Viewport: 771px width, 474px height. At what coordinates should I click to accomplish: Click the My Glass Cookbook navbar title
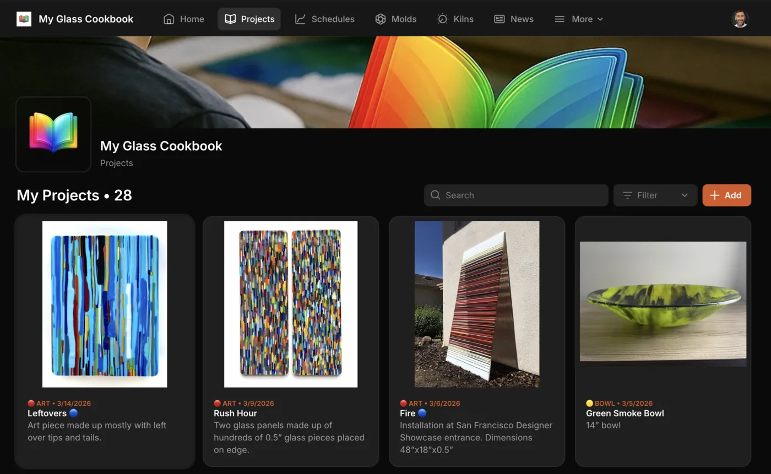[x=86, y=19]
